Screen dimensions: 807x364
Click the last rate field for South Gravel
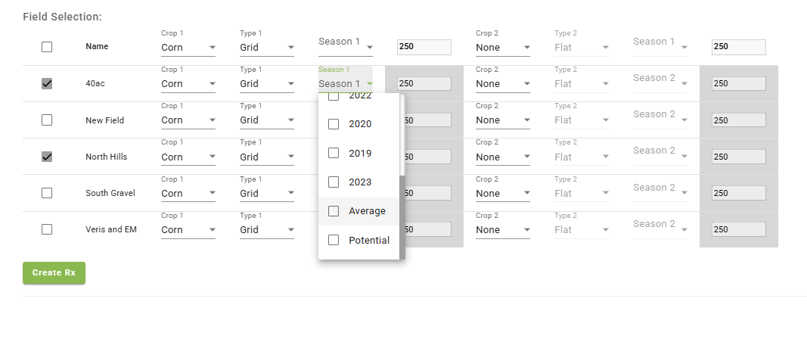pos(738,193)
